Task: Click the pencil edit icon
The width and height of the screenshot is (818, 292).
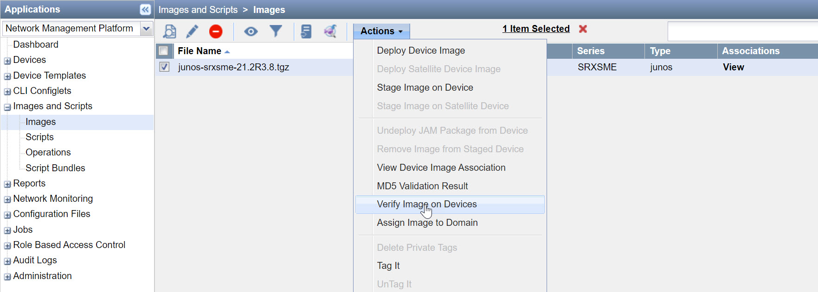Action: coord(192,31)
